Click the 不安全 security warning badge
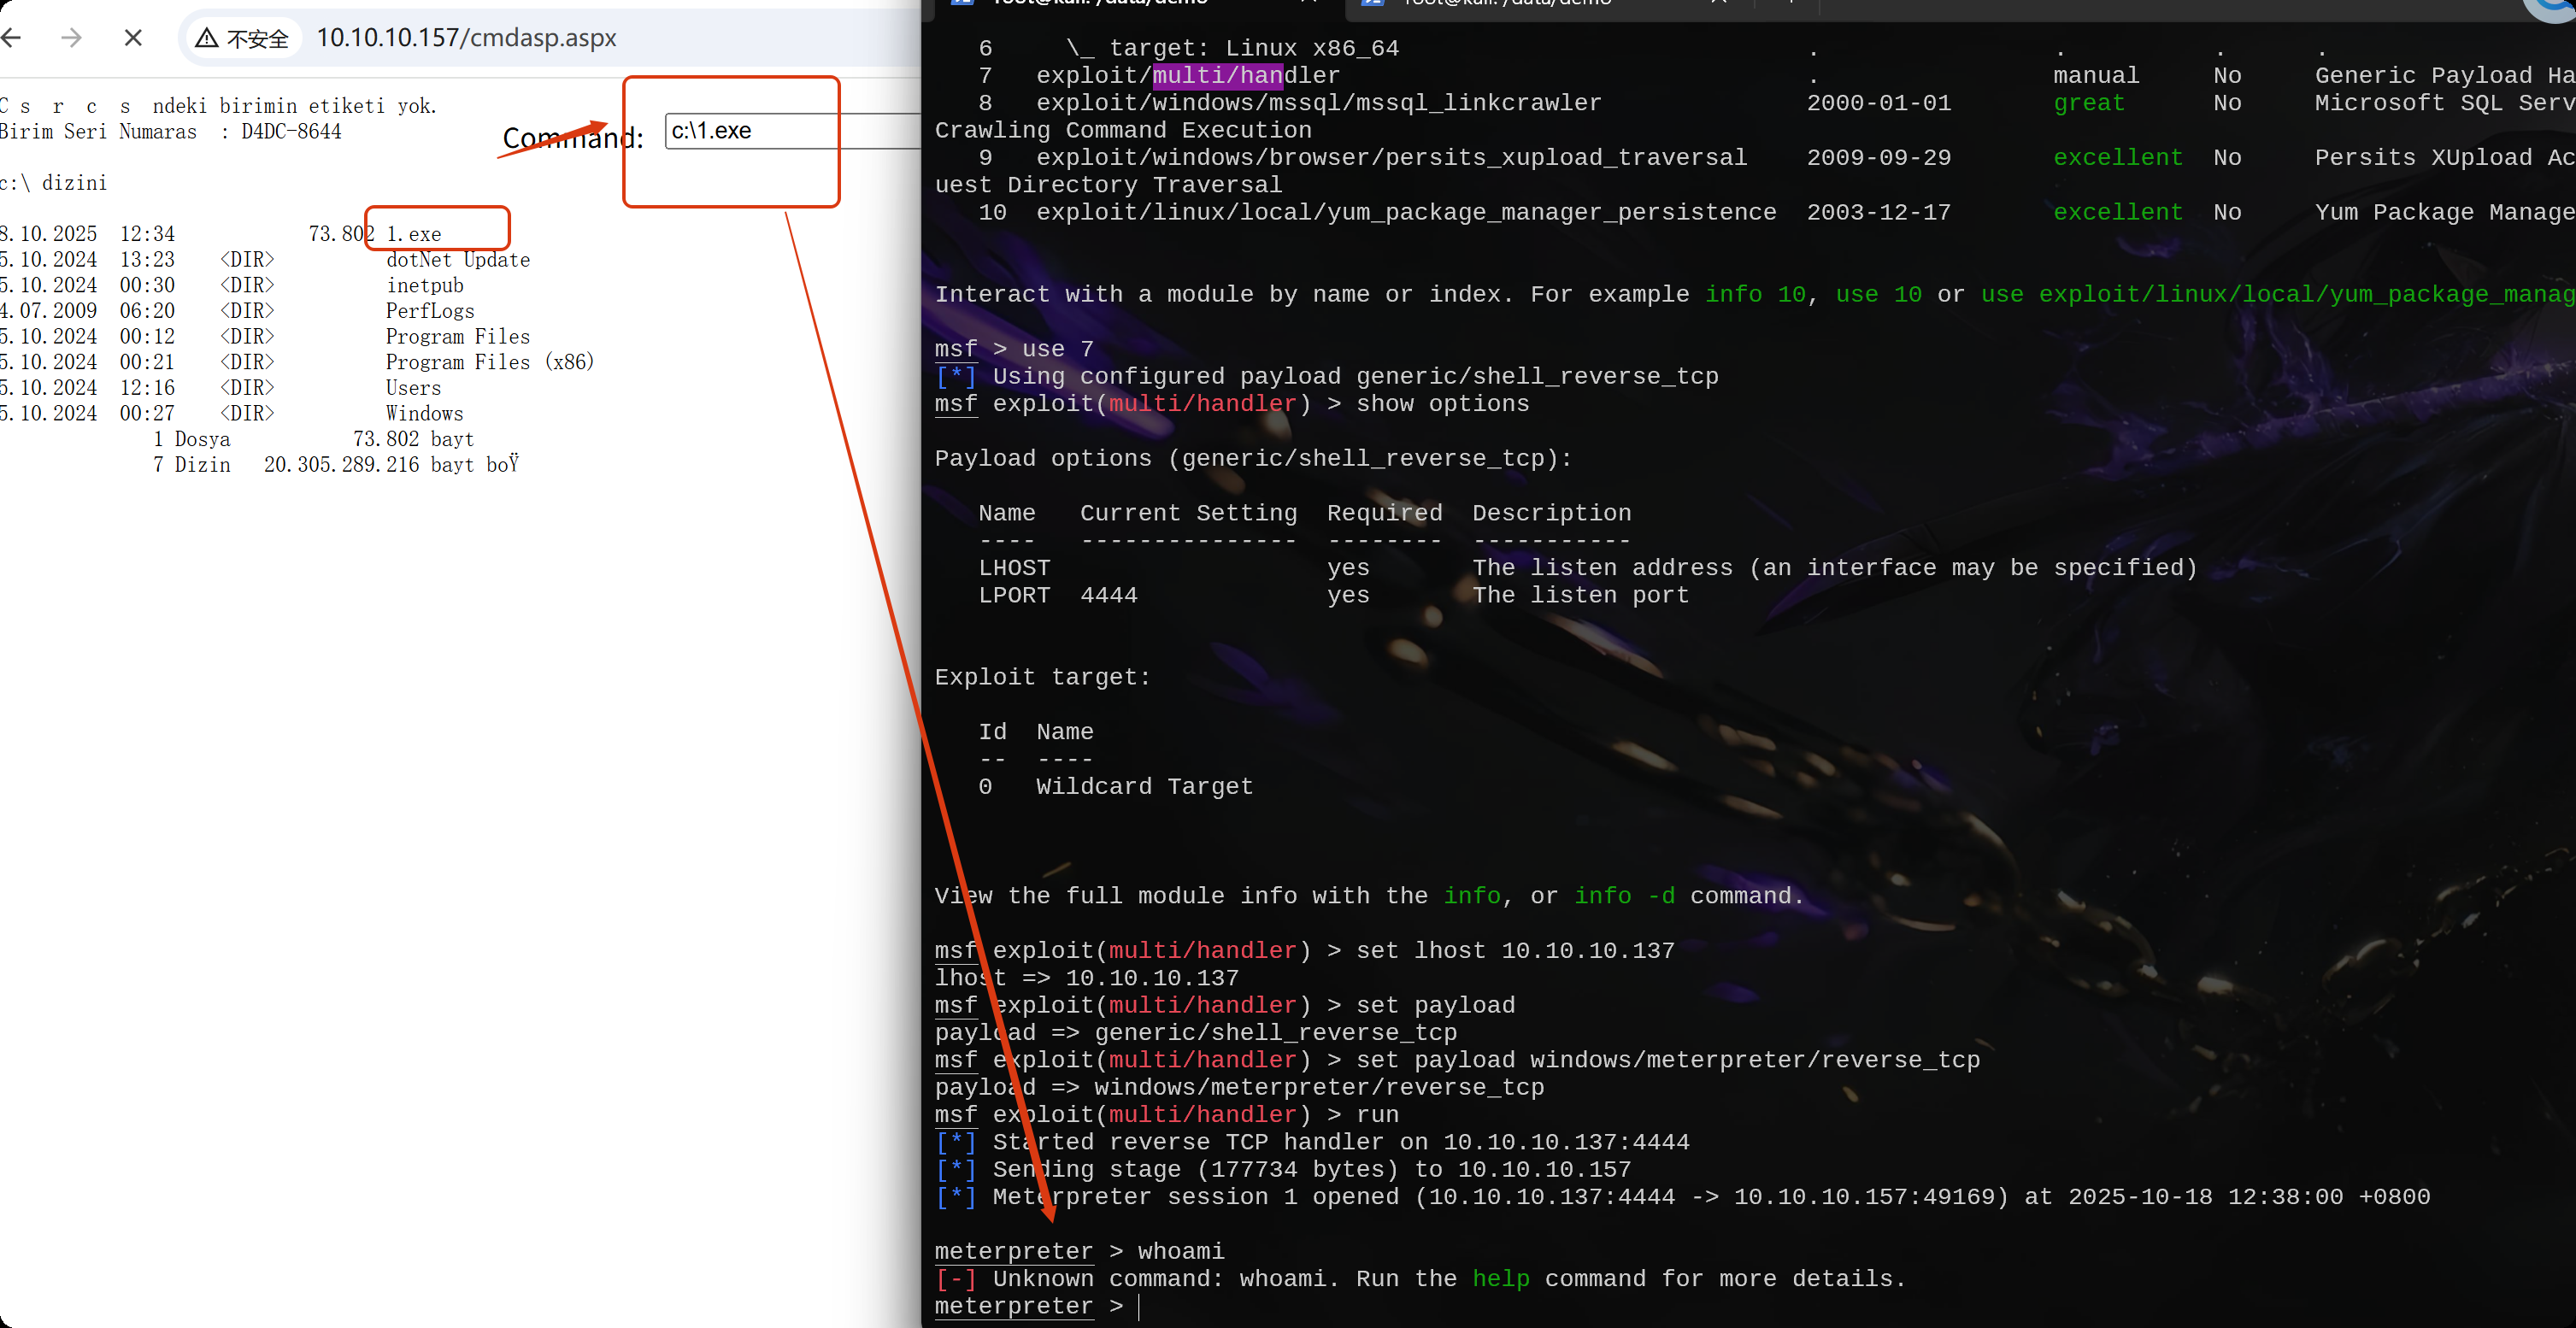This screenshot has width=2576, height=1328. pyautogui.click(x=241, y=37)
